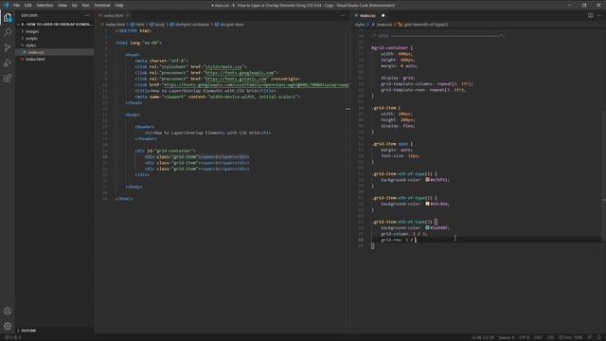The image size is (606, 341).
Task: Click the grid-row line in main.css
Action: click(398, 240)
